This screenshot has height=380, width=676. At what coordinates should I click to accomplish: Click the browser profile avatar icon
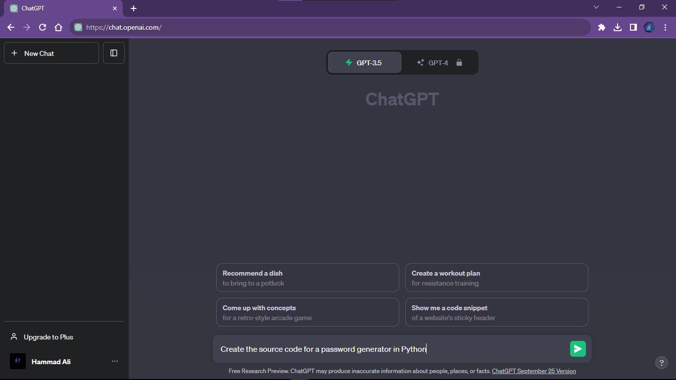coord(649,28)
